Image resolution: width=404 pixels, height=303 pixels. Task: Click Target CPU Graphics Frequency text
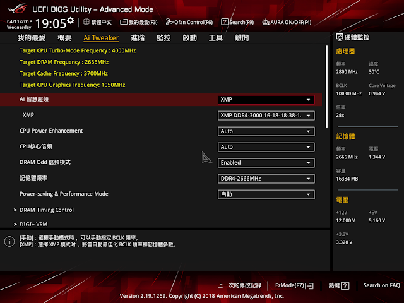(73, 85)
